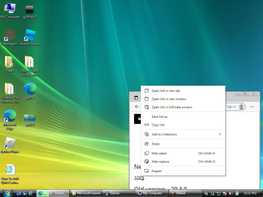Screen dimensions: 263x197
Task: Open Windows 7 to Windows Vista folder
Action: (10, 93)
